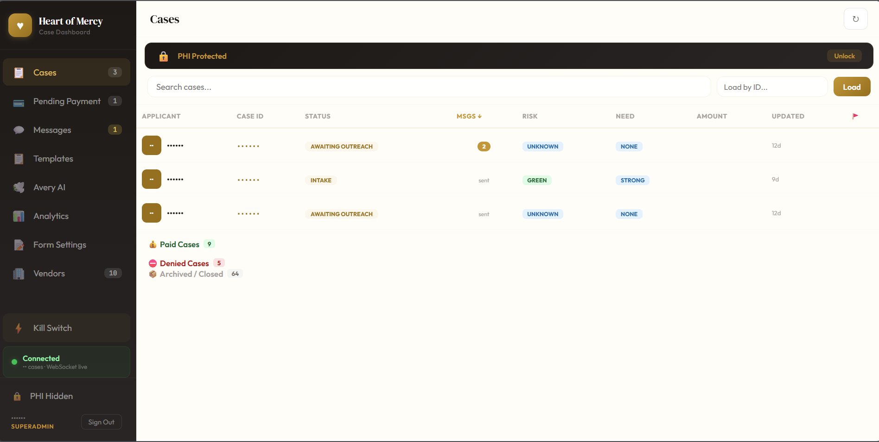Click the Analytics bar chart icon
The height and width of the screenshot is (442, 879).
pyautogui.click(x=19, y=216)
